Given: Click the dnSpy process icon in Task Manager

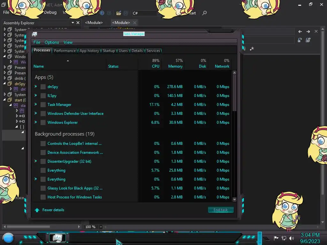Looking at the screenshot, I should tap(43, 87).
